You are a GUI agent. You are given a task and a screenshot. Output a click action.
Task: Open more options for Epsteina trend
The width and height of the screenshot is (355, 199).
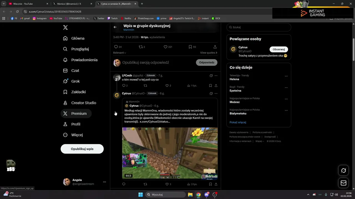pos(286,88)
